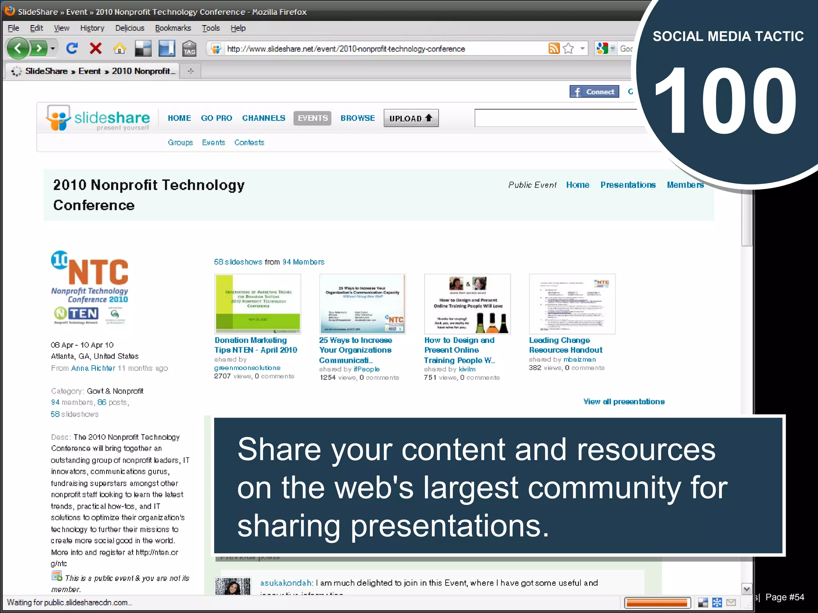Click the event Home link
The width and height of the screenshot is (818, 613).
[578, 185]
